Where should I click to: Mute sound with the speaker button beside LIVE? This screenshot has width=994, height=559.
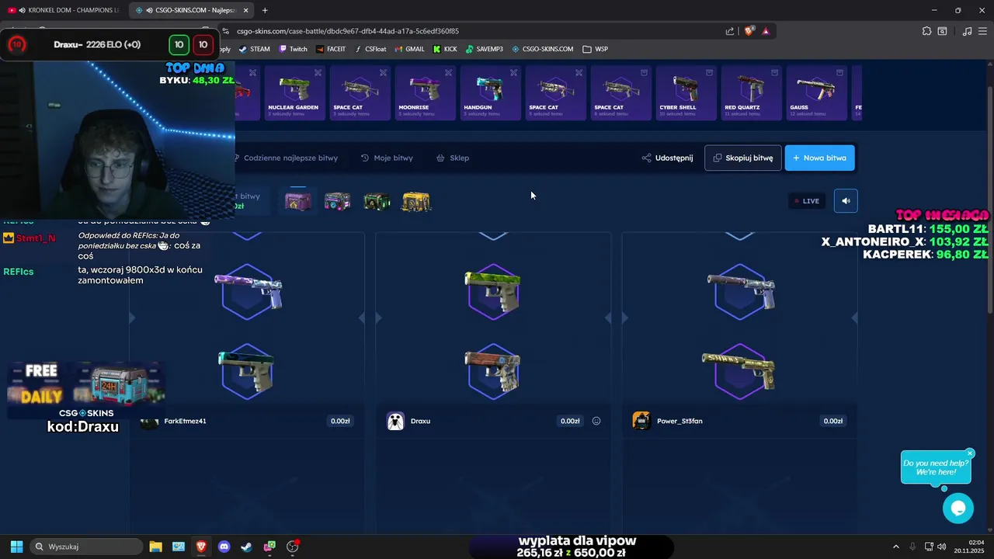point(846,200)
